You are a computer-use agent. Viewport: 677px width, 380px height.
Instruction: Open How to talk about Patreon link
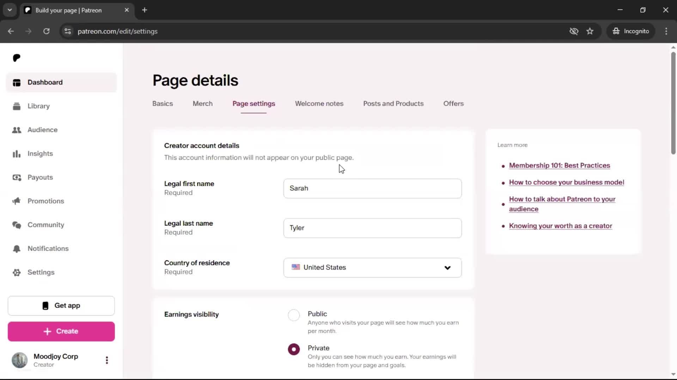[x=562, y=204]
